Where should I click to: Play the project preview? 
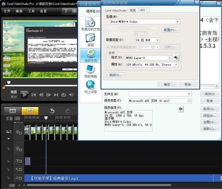(24, 95)
